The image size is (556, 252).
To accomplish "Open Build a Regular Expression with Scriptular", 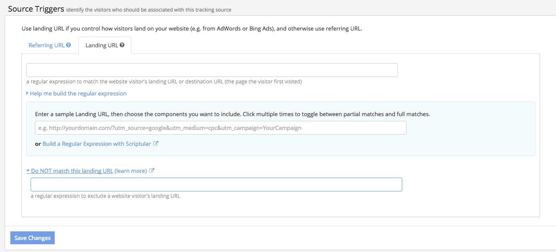I will [96, 144].
